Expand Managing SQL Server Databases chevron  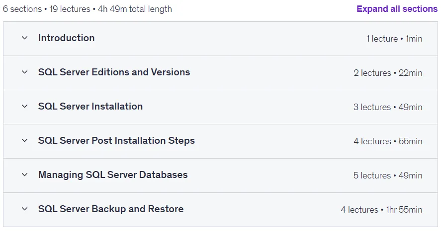(25, 174)
